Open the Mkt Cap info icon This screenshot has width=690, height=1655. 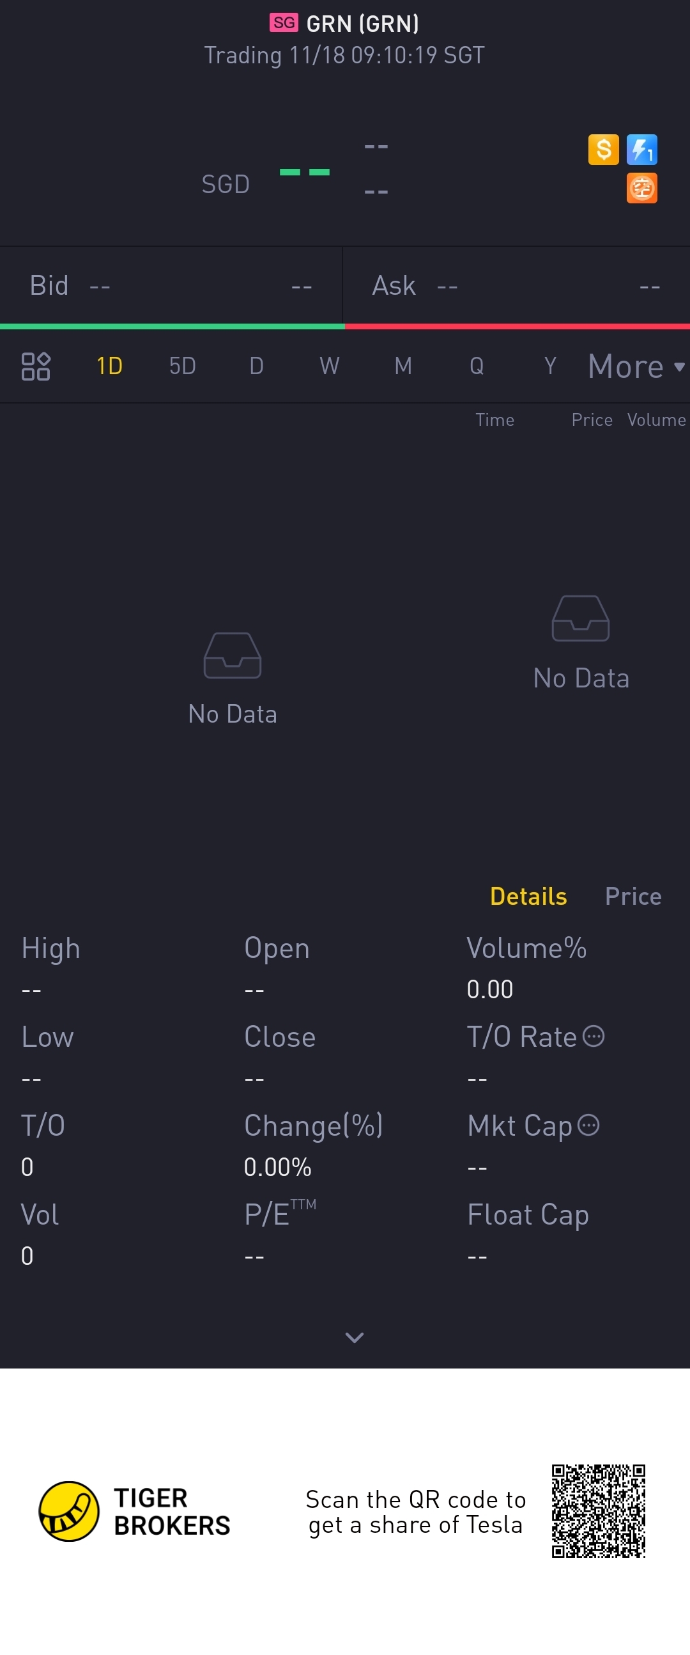(588, 1125)
